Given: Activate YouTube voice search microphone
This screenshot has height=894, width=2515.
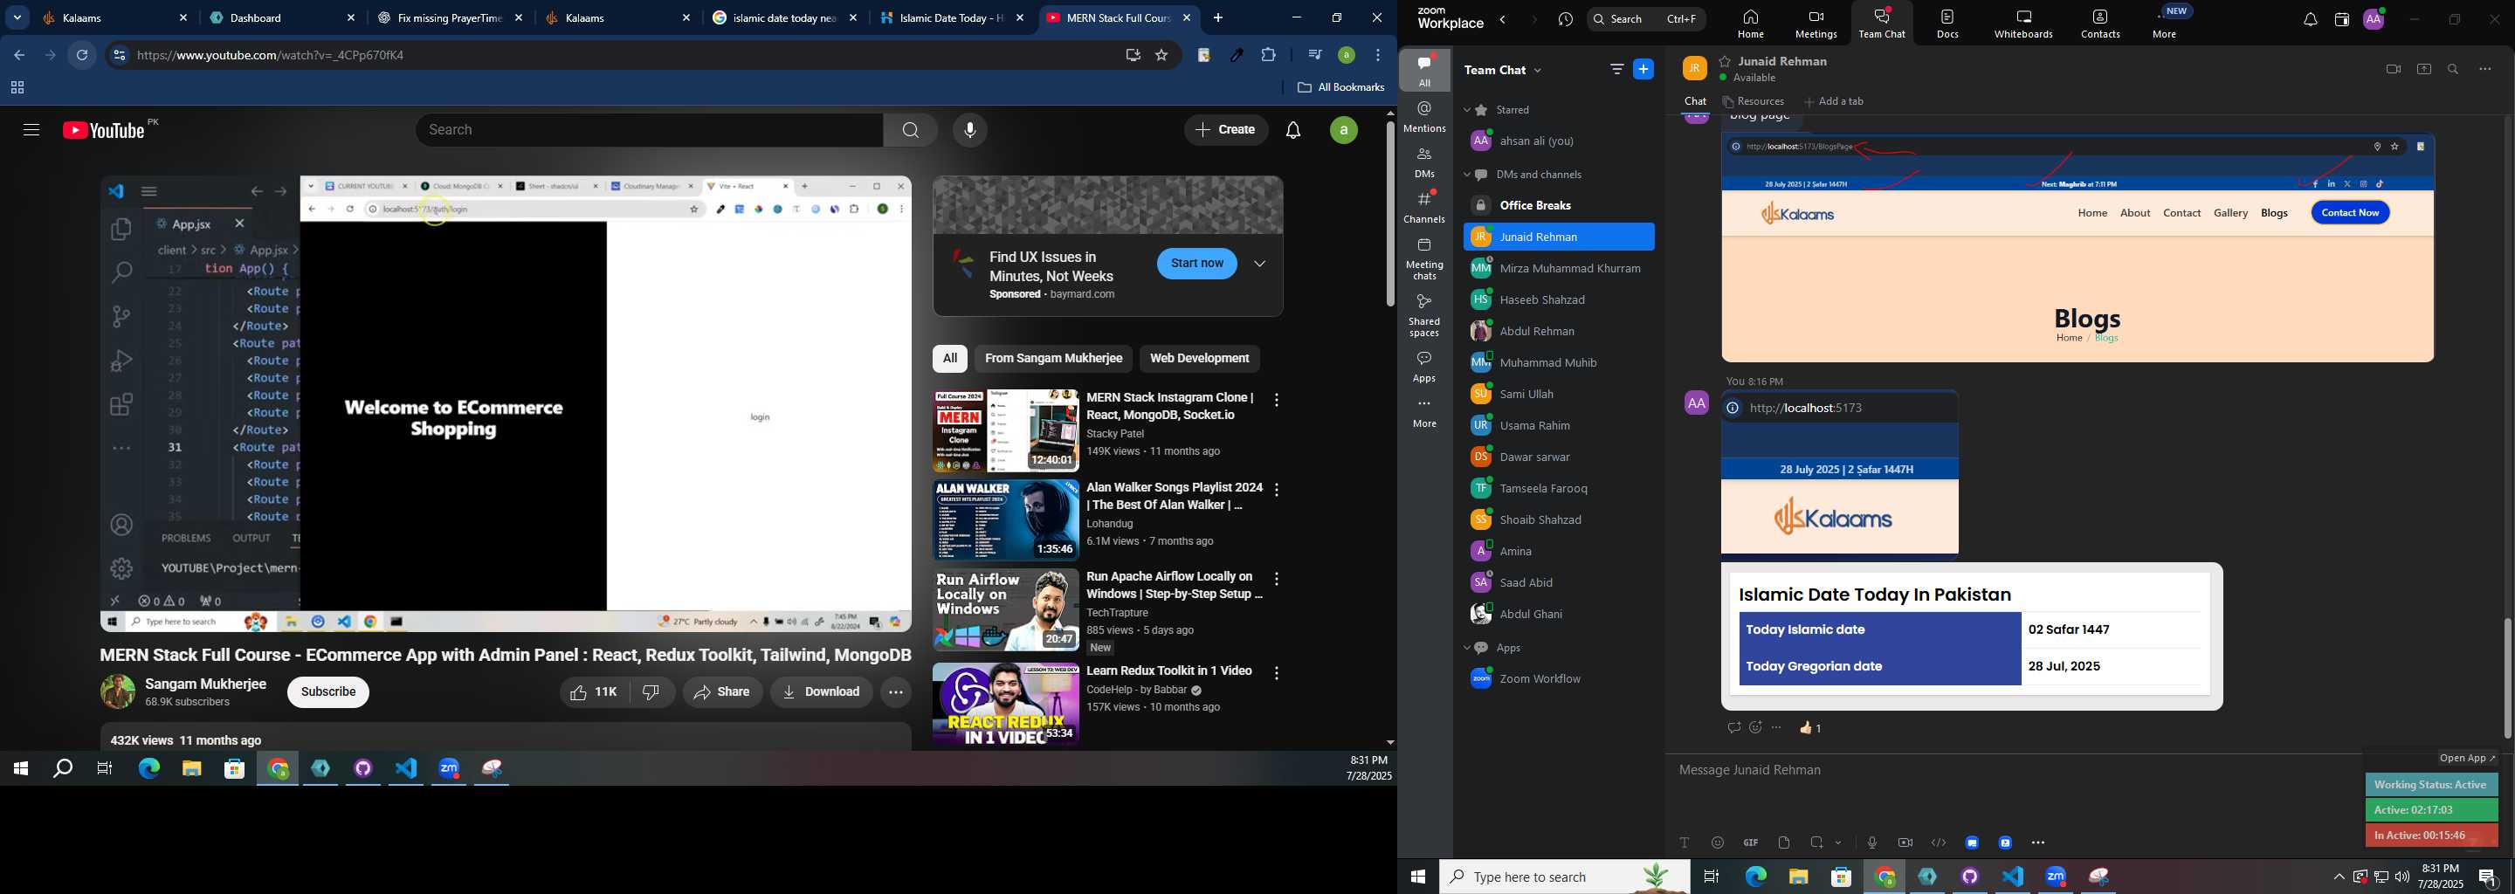Looking at the screenshot, I should pyautogui.click(x=970, y=130).
